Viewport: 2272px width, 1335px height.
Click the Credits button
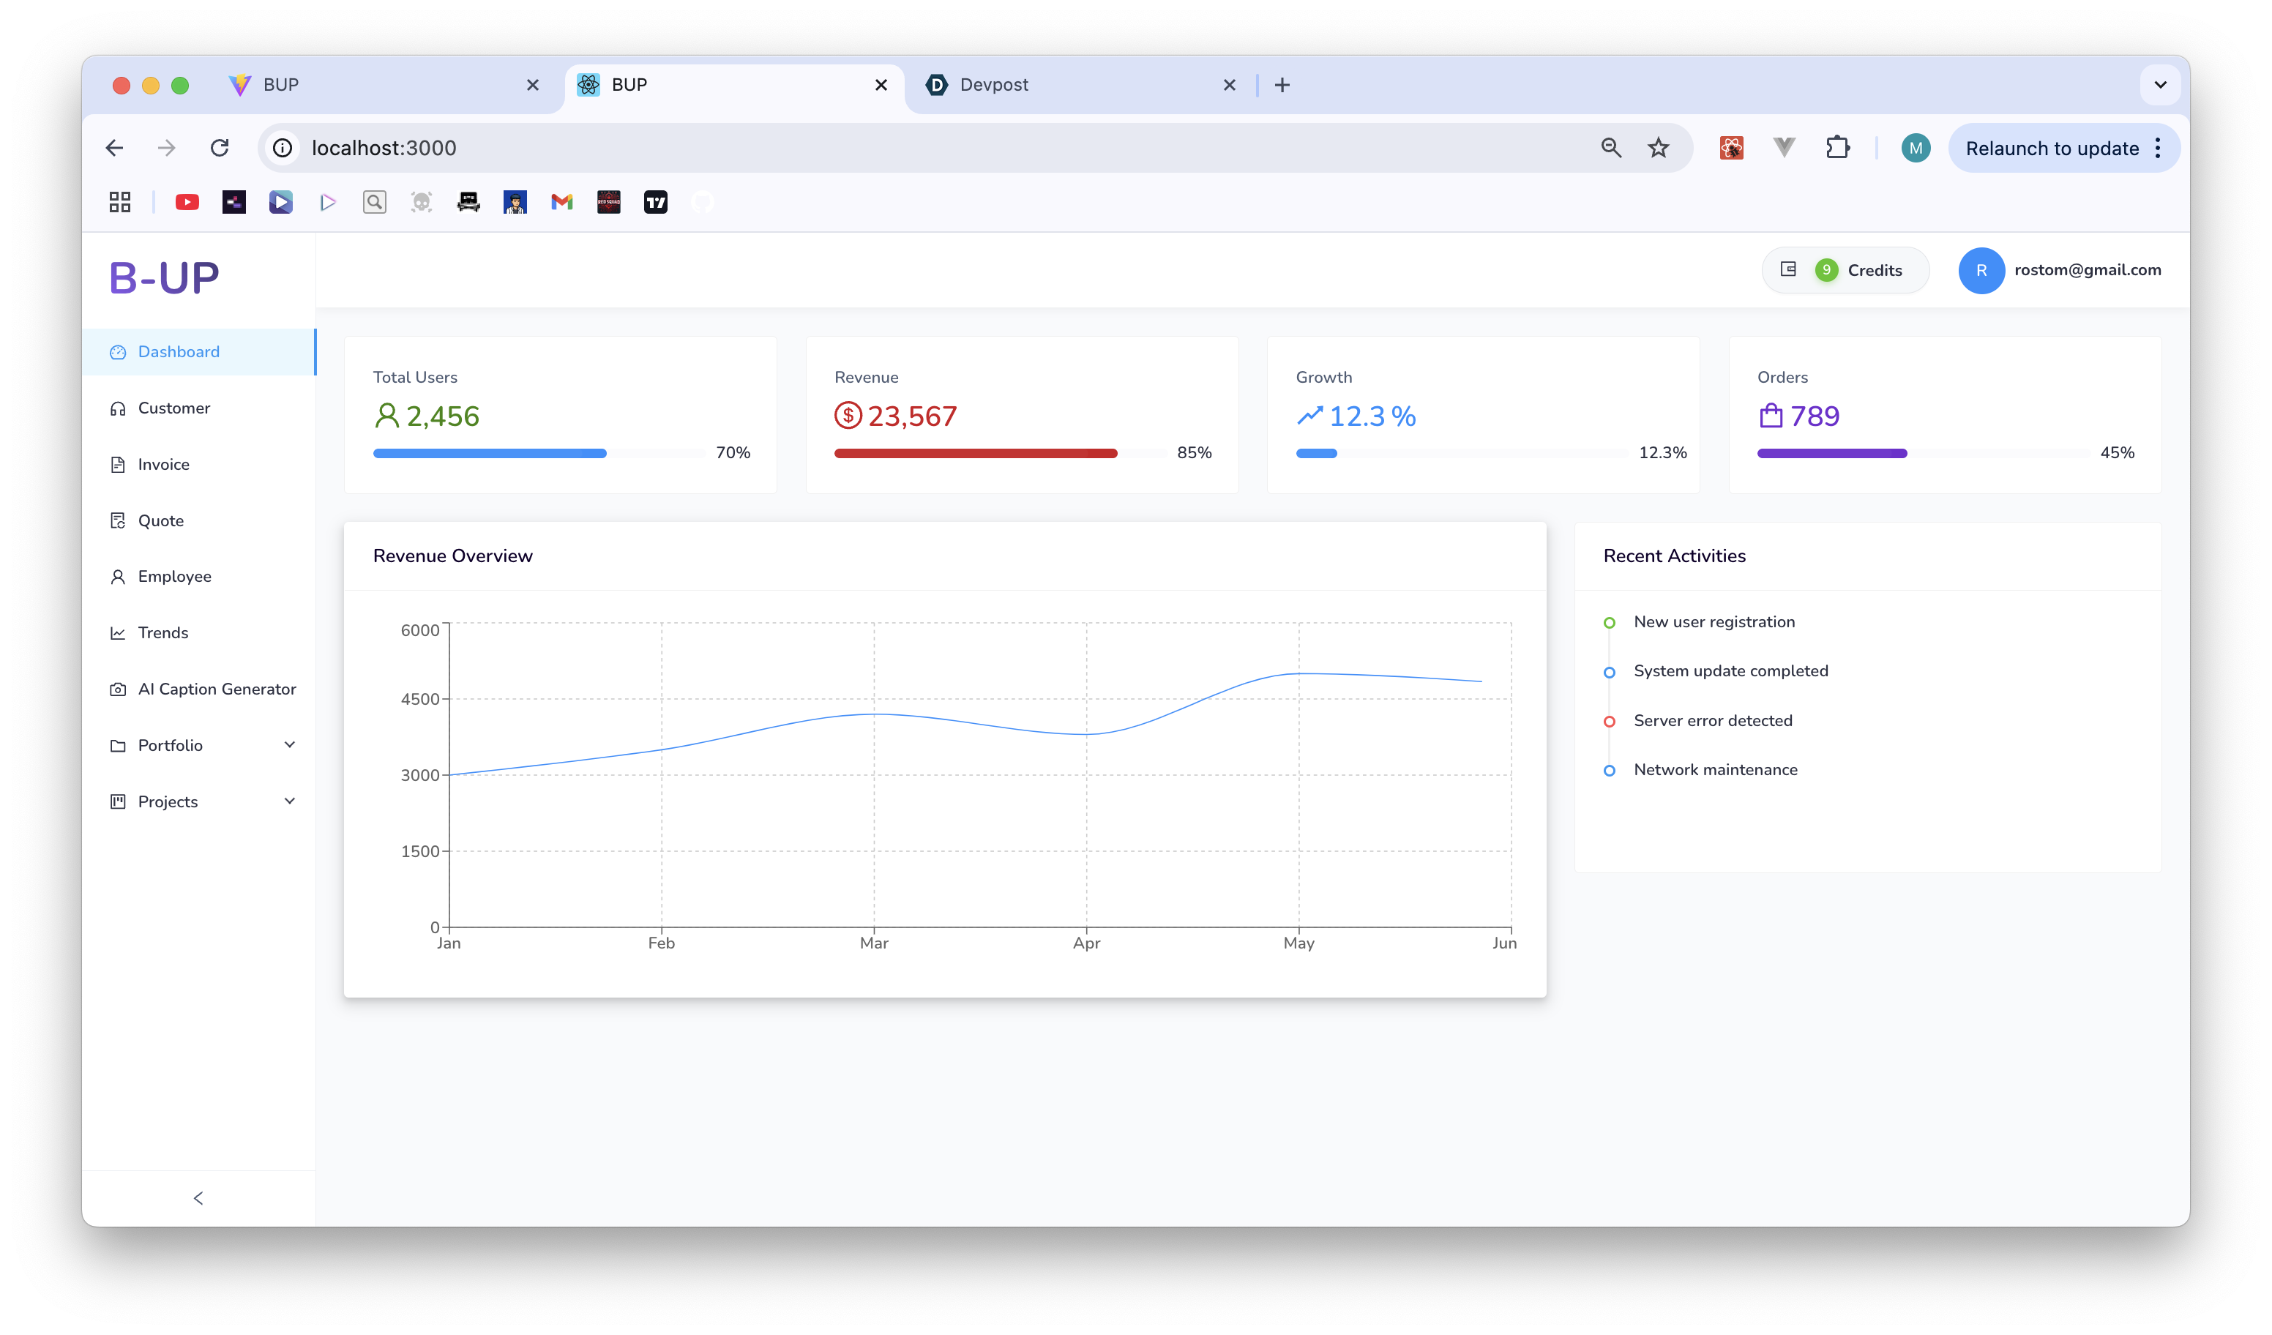pyautogui.click(x=1874, y=270)
